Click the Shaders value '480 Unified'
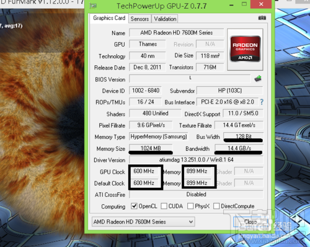The width and height of the screenshot is (310, 247). [x=155, y=114]
